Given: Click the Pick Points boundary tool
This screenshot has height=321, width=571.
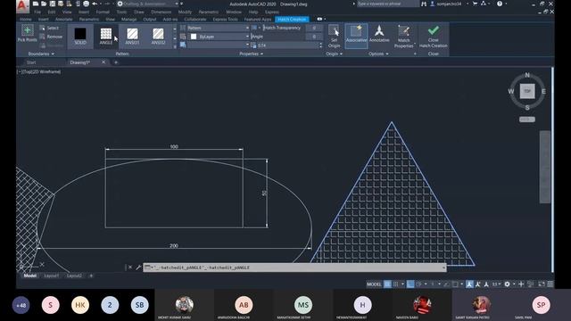Looking at the screenshot, I should coord(28,34).
